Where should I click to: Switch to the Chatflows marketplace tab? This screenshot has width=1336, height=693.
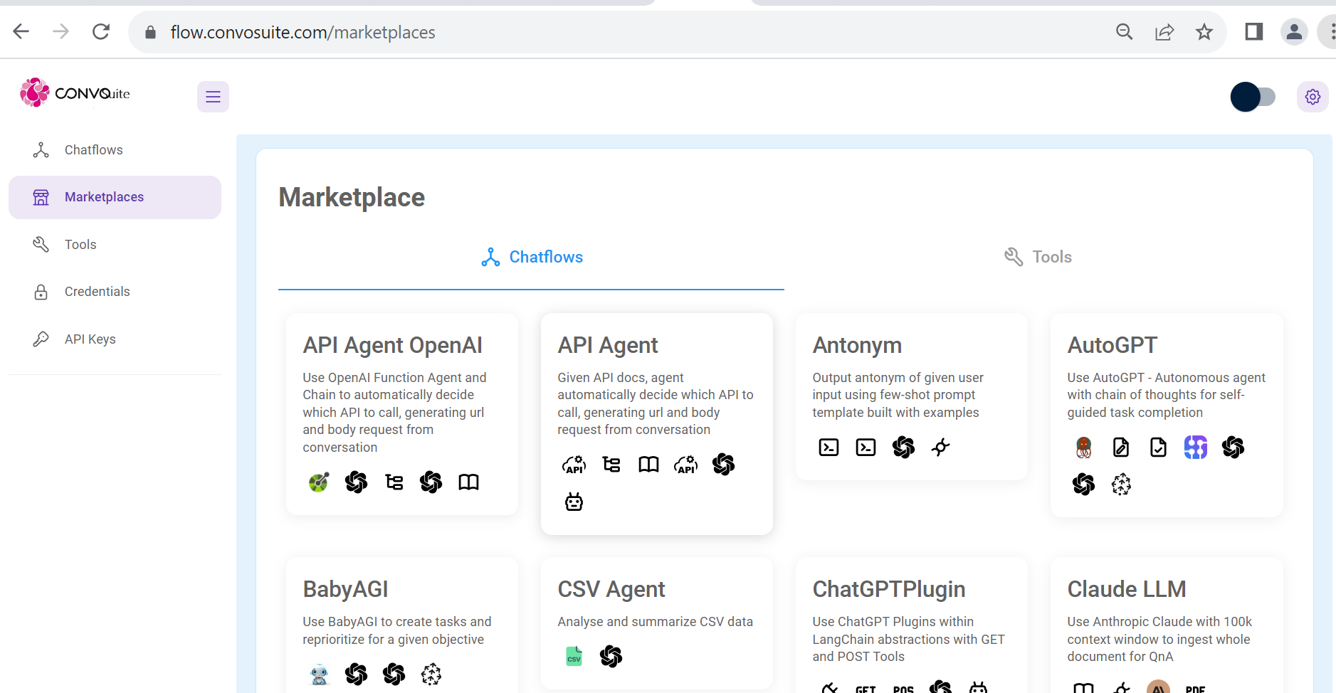[x=531, y=257]
